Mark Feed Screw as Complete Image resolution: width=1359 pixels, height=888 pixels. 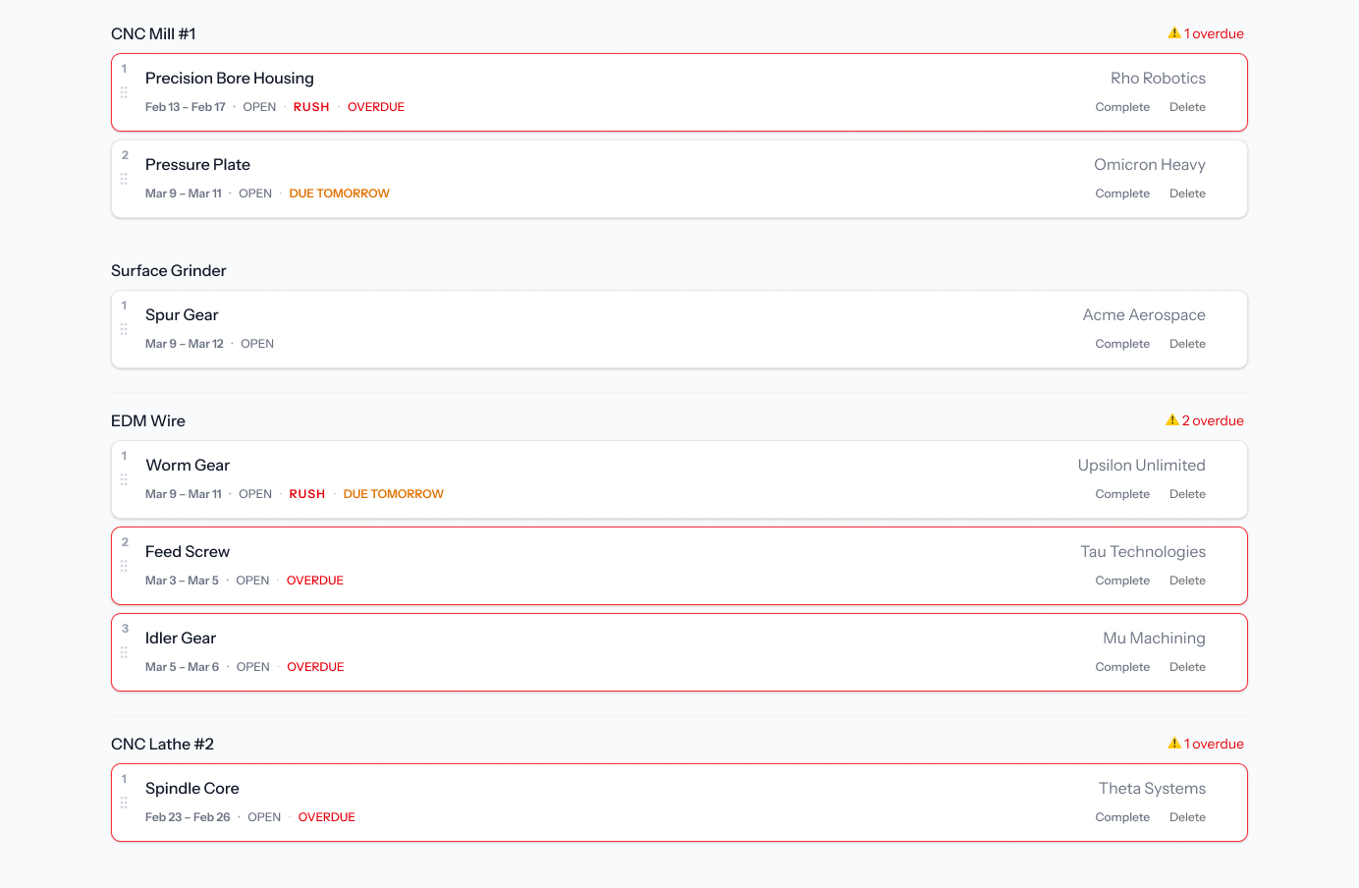[1122, 580]
